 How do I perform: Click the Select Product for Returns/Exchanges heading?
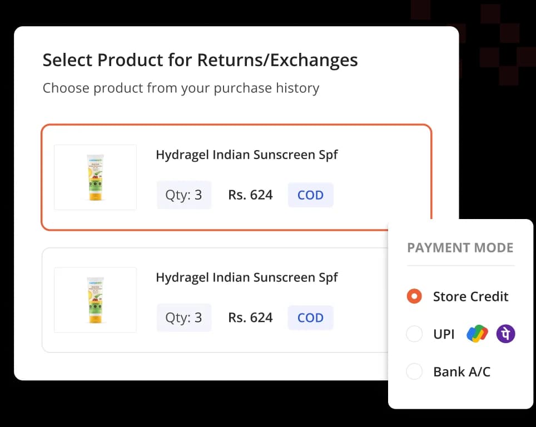200,60
